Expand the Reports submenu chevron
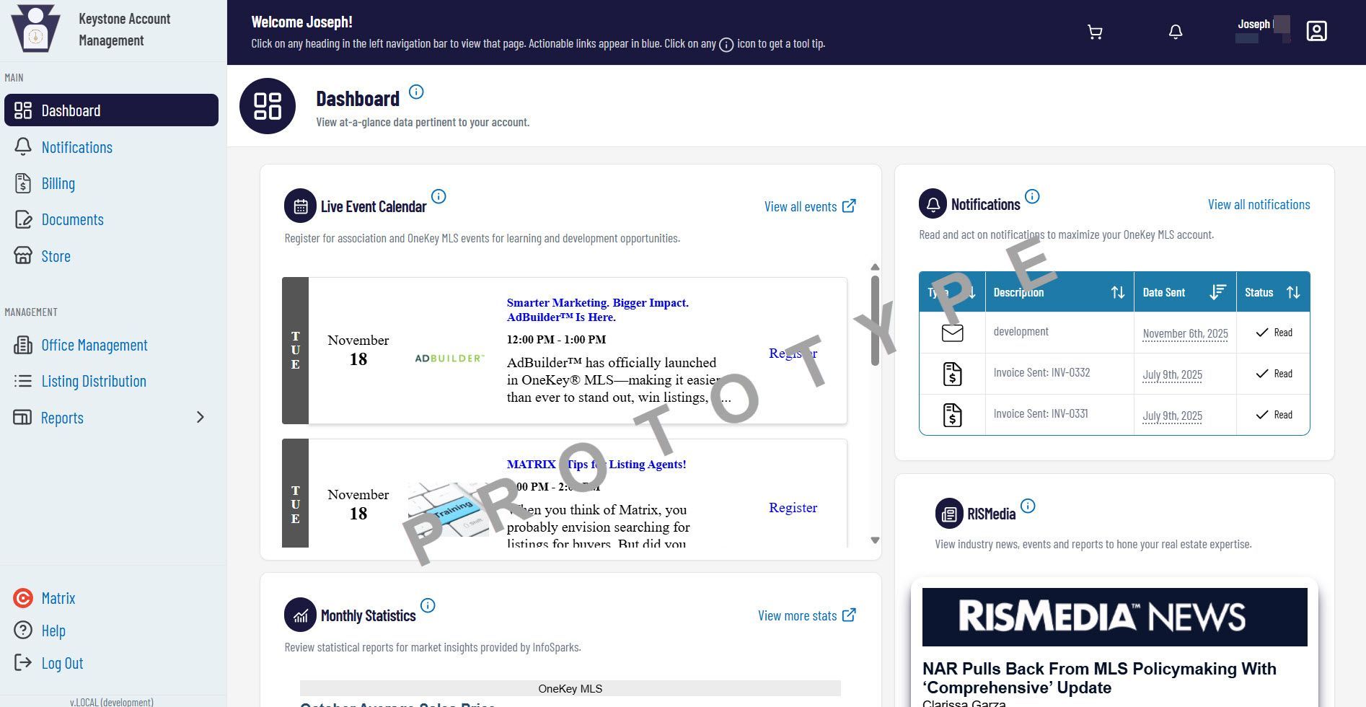The image size is (1366, 707). point(201,417)
